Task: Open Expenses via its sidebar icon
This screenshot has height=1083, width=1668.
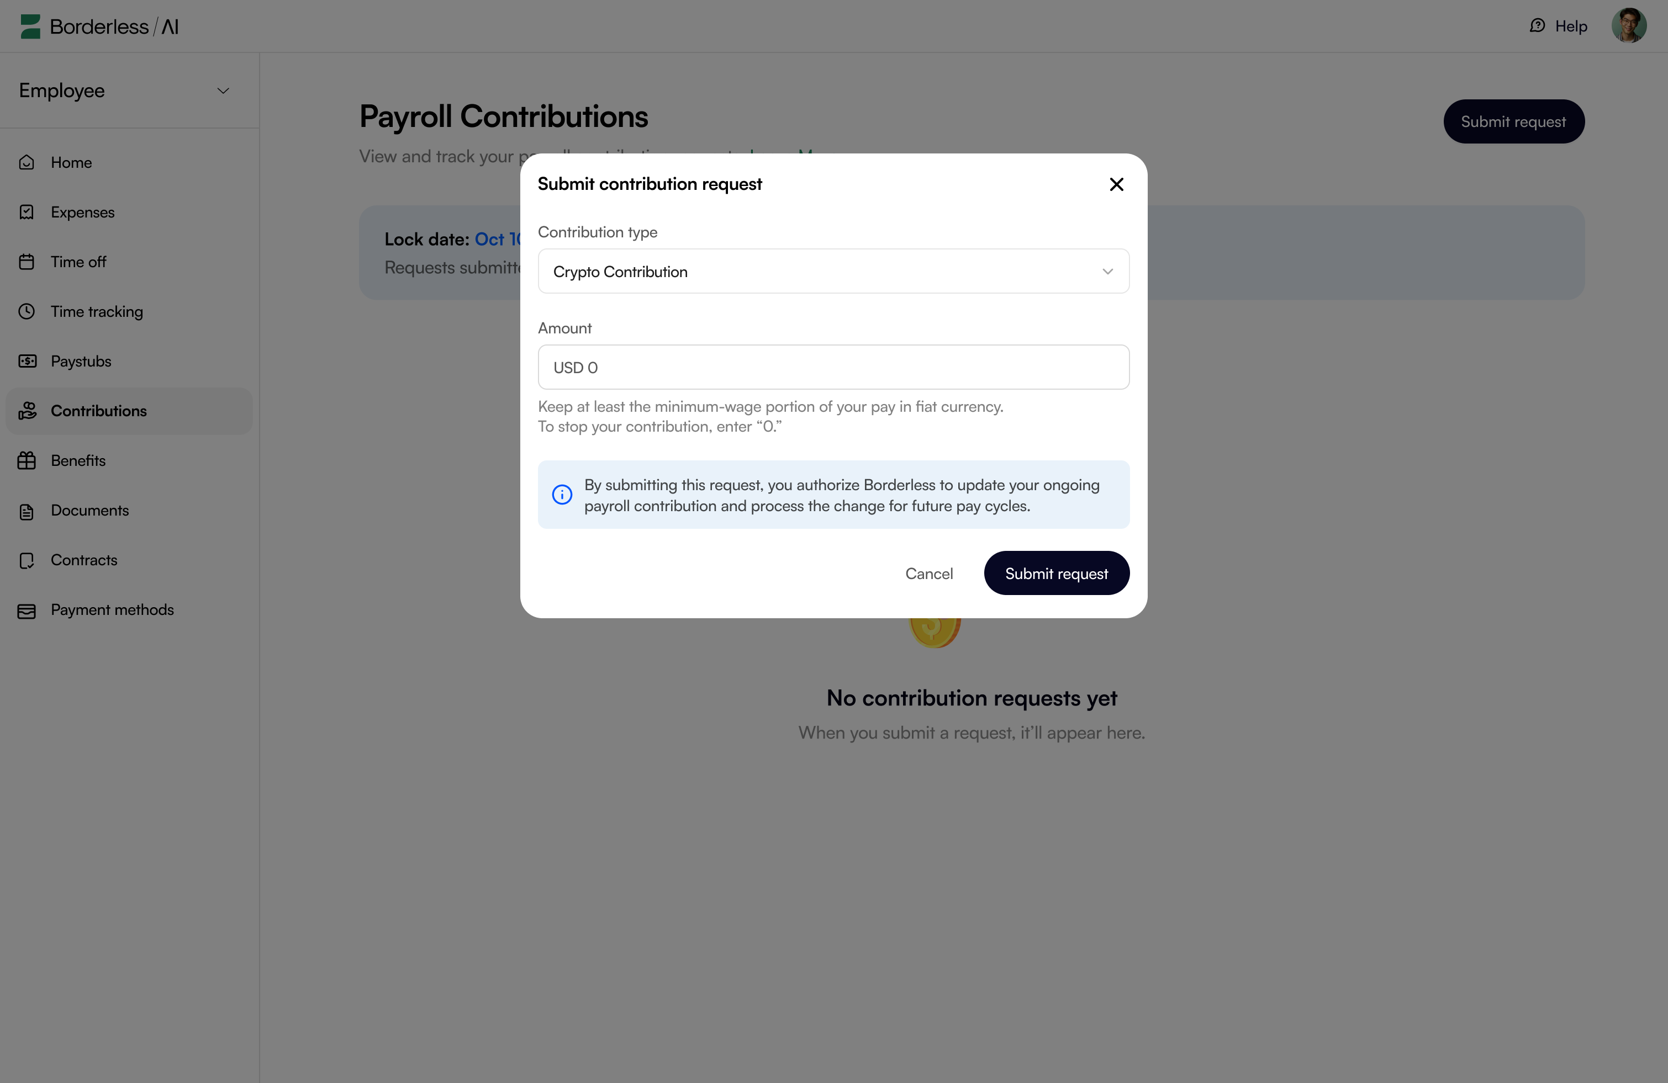Action: [x=27, y=211]
